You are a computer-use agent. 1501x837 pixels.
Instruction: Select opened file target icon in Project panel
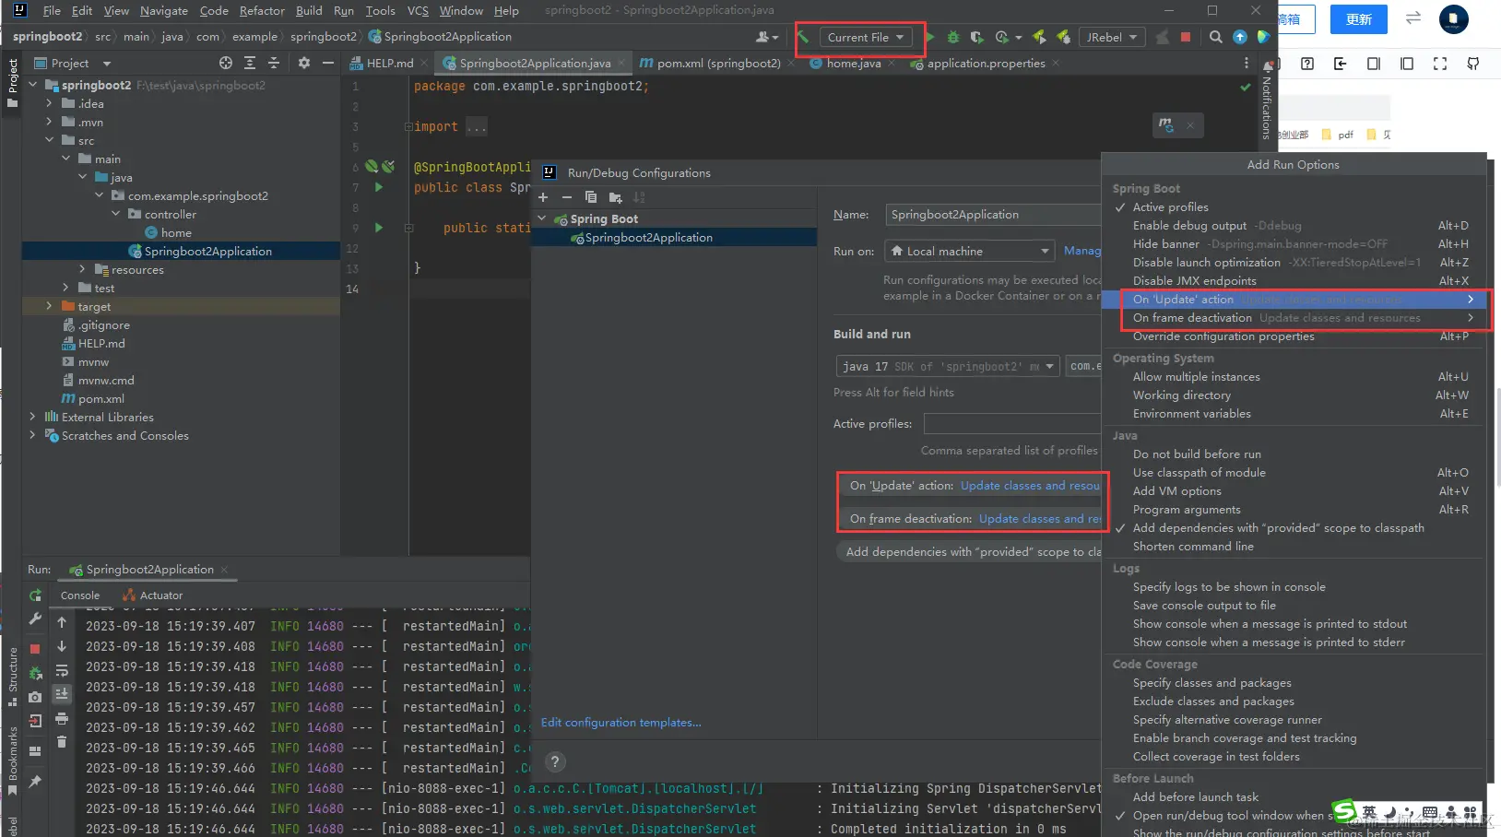click(226, 63)
